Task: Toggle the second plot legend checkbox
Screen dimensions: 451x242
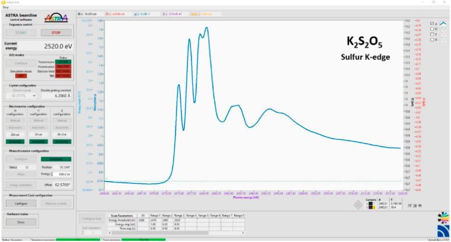Action: point(431,30)
